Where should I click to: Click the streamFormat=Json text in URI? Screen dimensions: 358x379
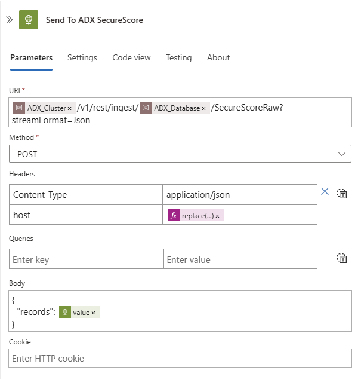point(51,120)
